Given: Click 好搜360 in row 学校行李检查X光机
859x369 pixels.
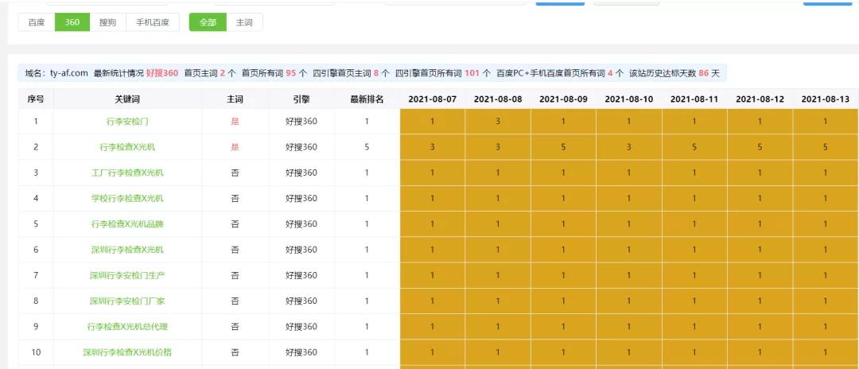Looking at the screenshot, I should 301,198.
